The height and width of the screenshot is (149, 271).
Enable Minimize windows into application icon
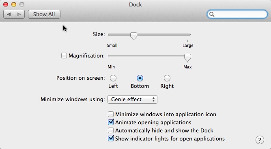[111, 114]
